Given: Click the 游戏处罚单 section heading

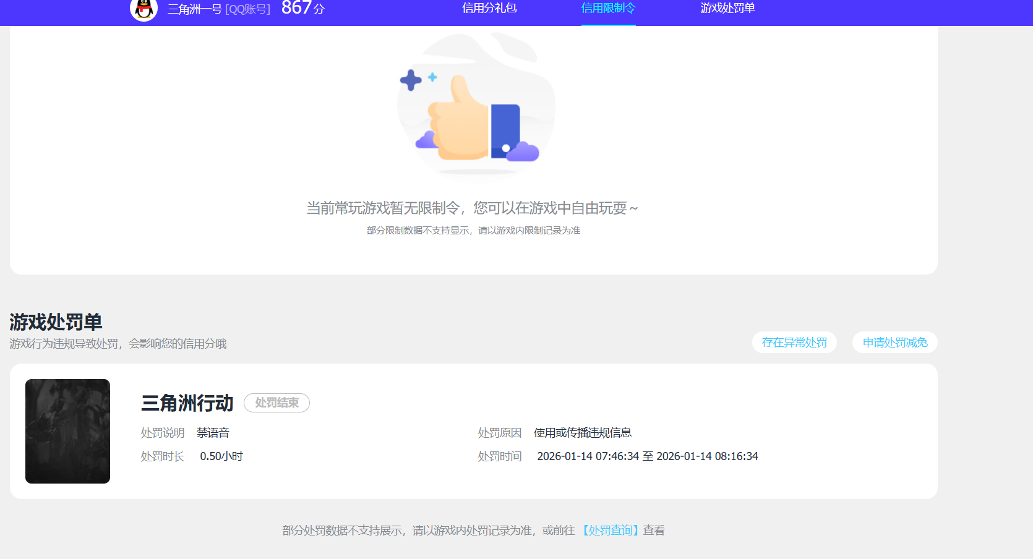Looking at the screenshot, I should 56,322.
